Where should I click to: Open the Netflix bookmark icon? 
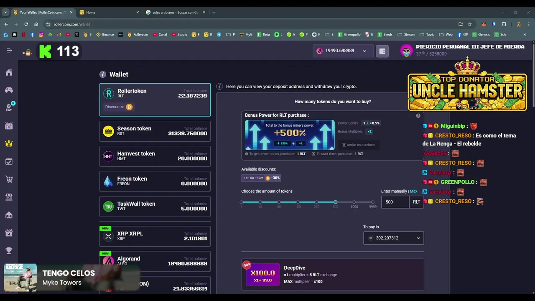(x=23, y=35)
